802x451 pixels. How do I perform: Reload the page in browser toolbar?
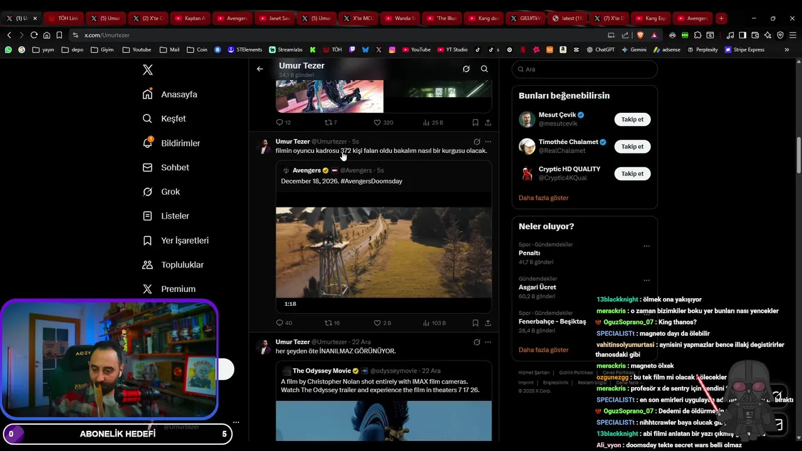tap(34, 35)
